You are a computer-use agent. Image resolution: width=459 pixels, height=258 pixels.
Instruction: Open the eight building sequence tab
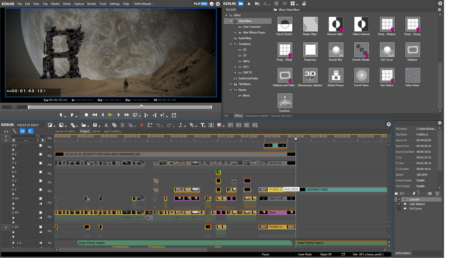click(x=112, y=131)
